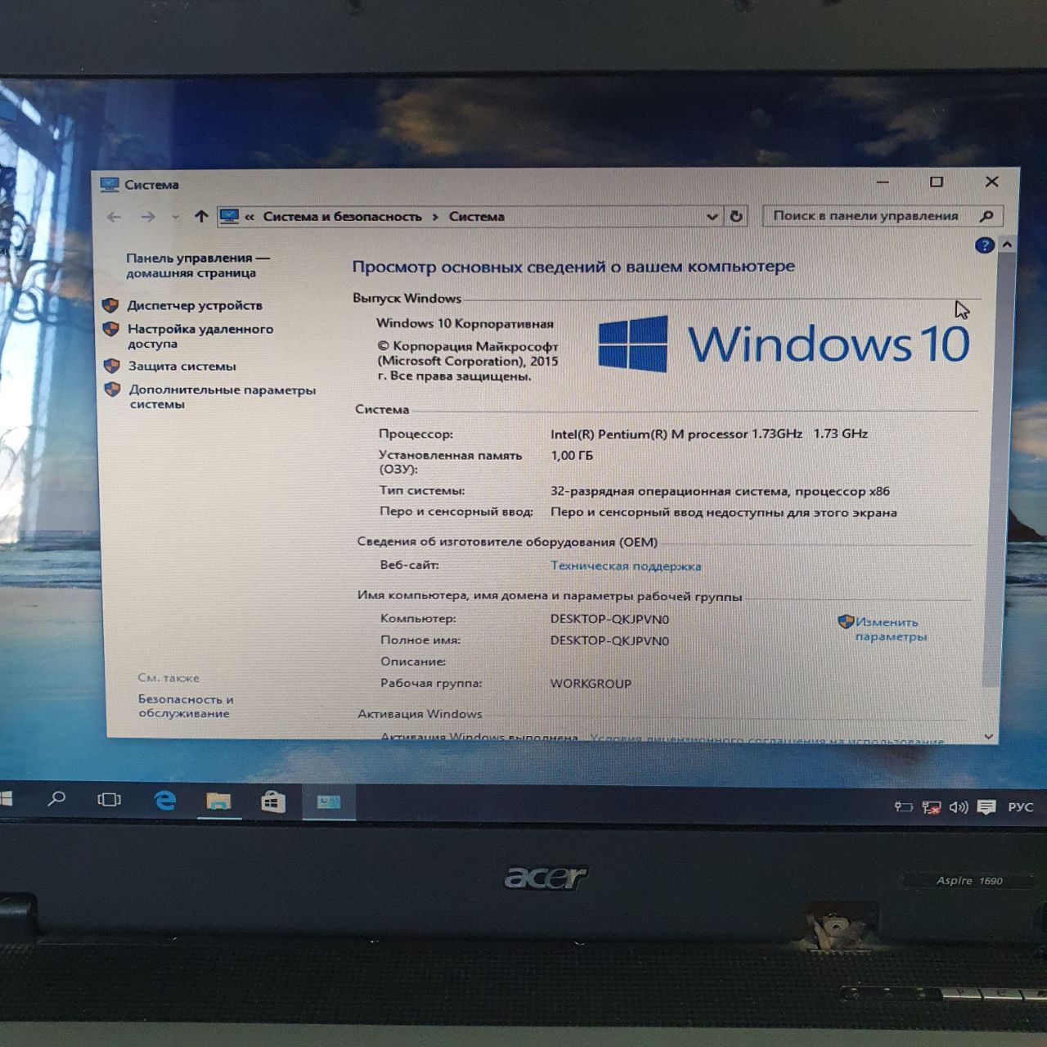Screen dimensions: 1047x1047
Task: Refresh the System page
Action: click(736, 216)
